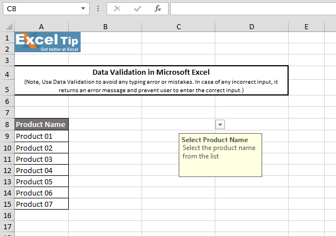Screen dimensions: 336x236
Task: Click the Cancel X icon in formula bar
Action: pyautogui.click(x=117, y=9)
